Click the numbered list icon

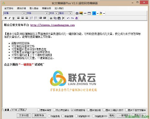click(x=31, y=18)
